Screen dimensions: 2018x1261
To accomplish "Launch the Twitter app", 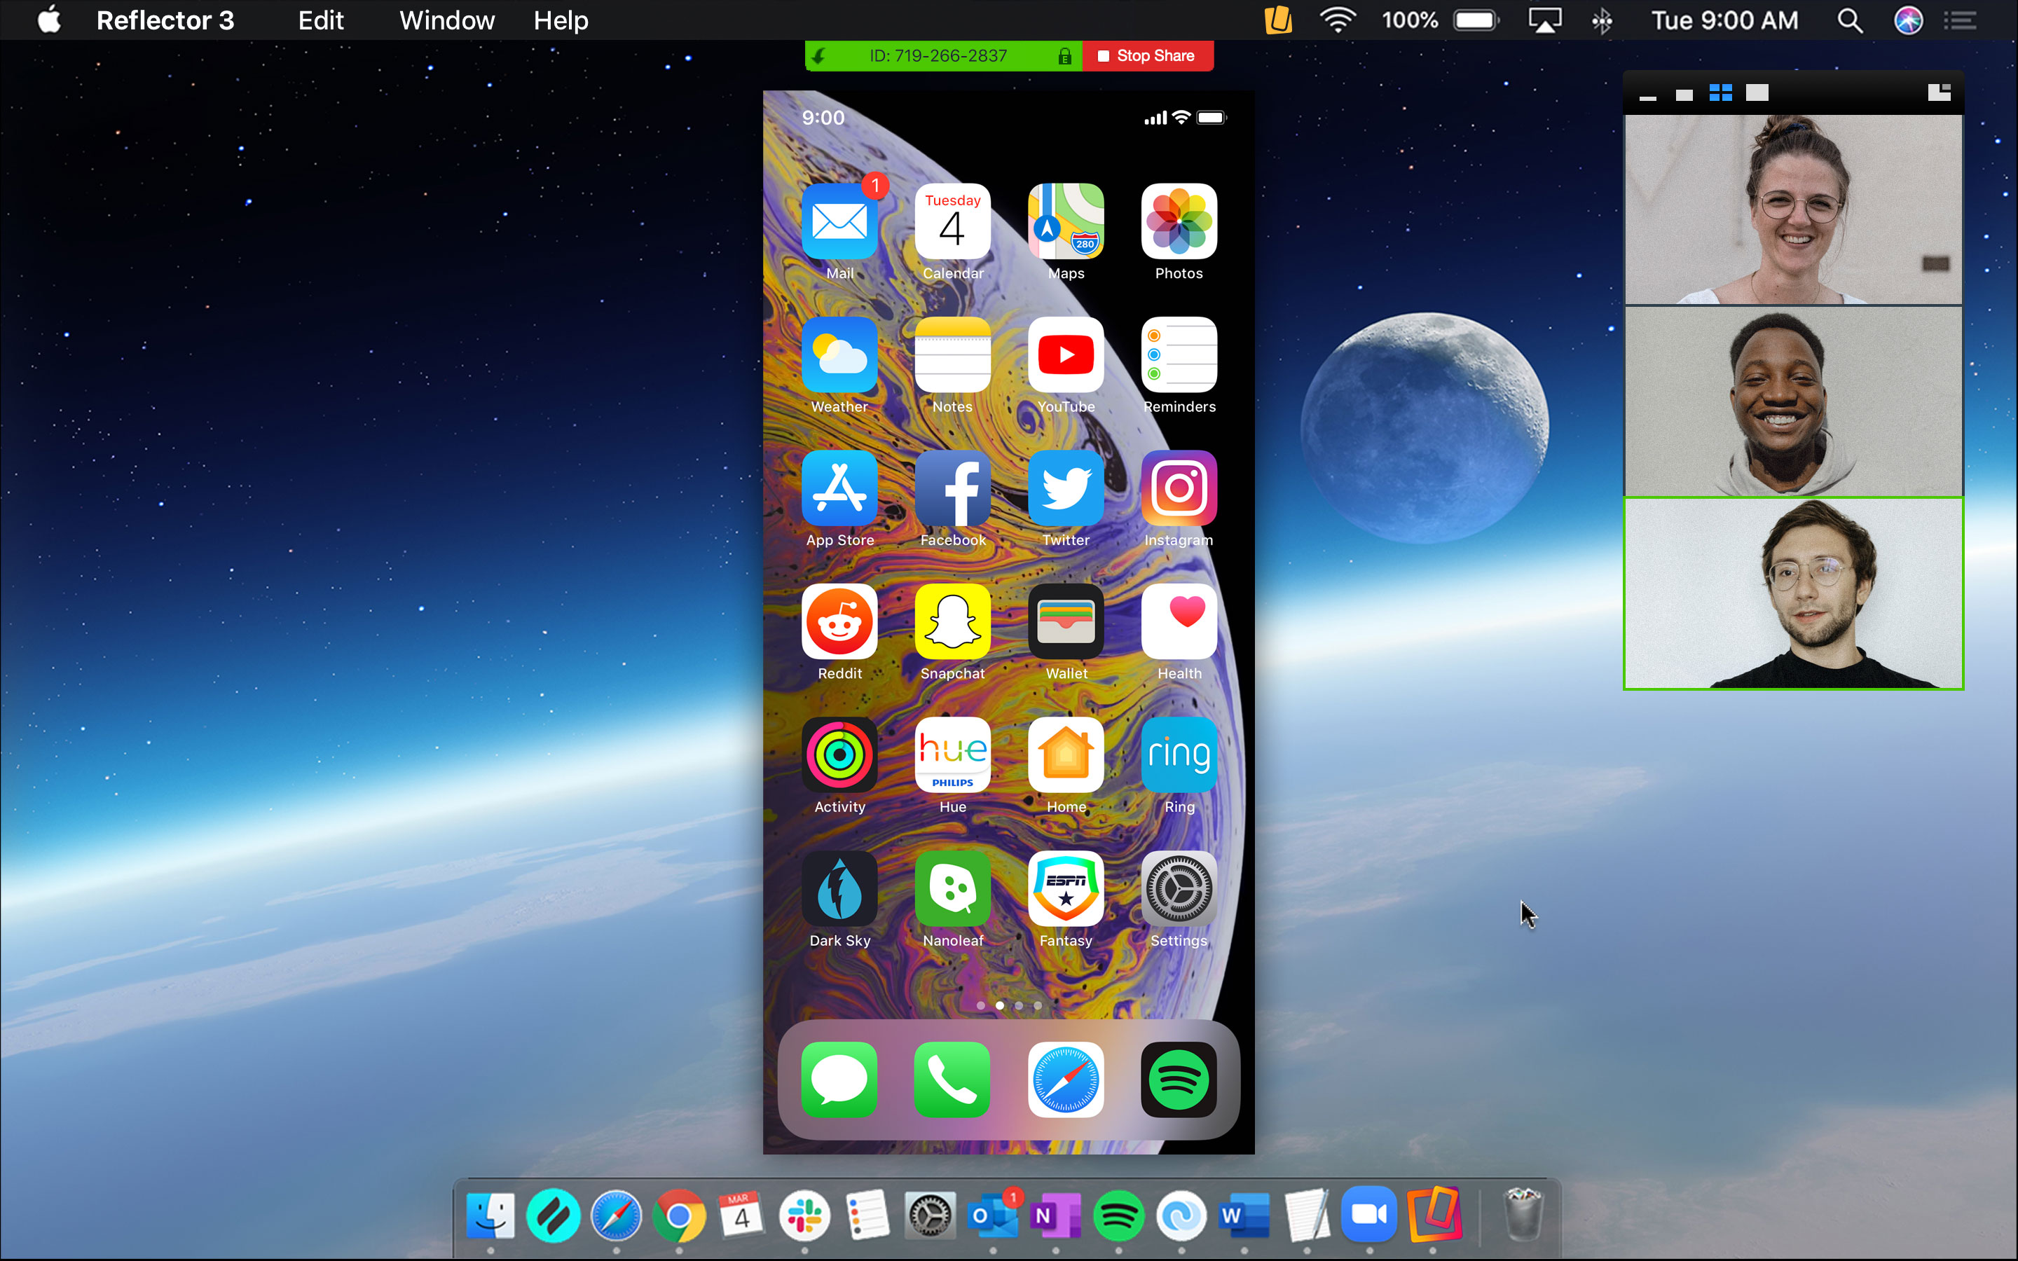I will pos(1066,489).
